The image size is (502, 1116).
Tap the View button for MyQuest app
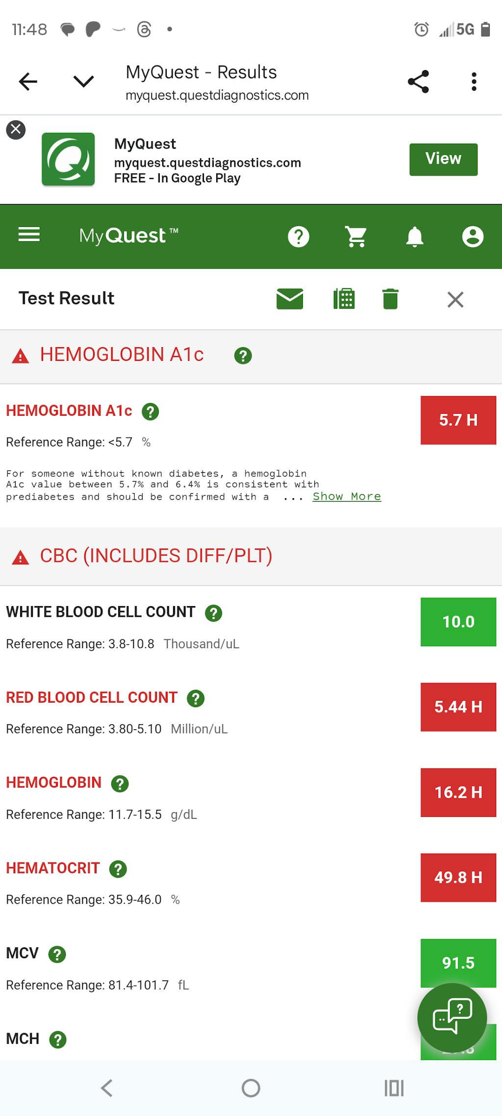tap(443, 159)
